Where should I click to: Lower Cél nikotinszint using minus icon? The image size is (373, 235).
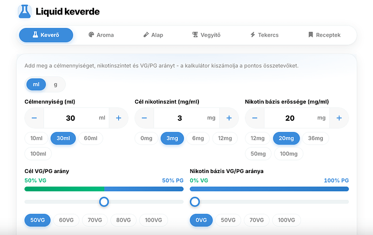click(144, 118)
